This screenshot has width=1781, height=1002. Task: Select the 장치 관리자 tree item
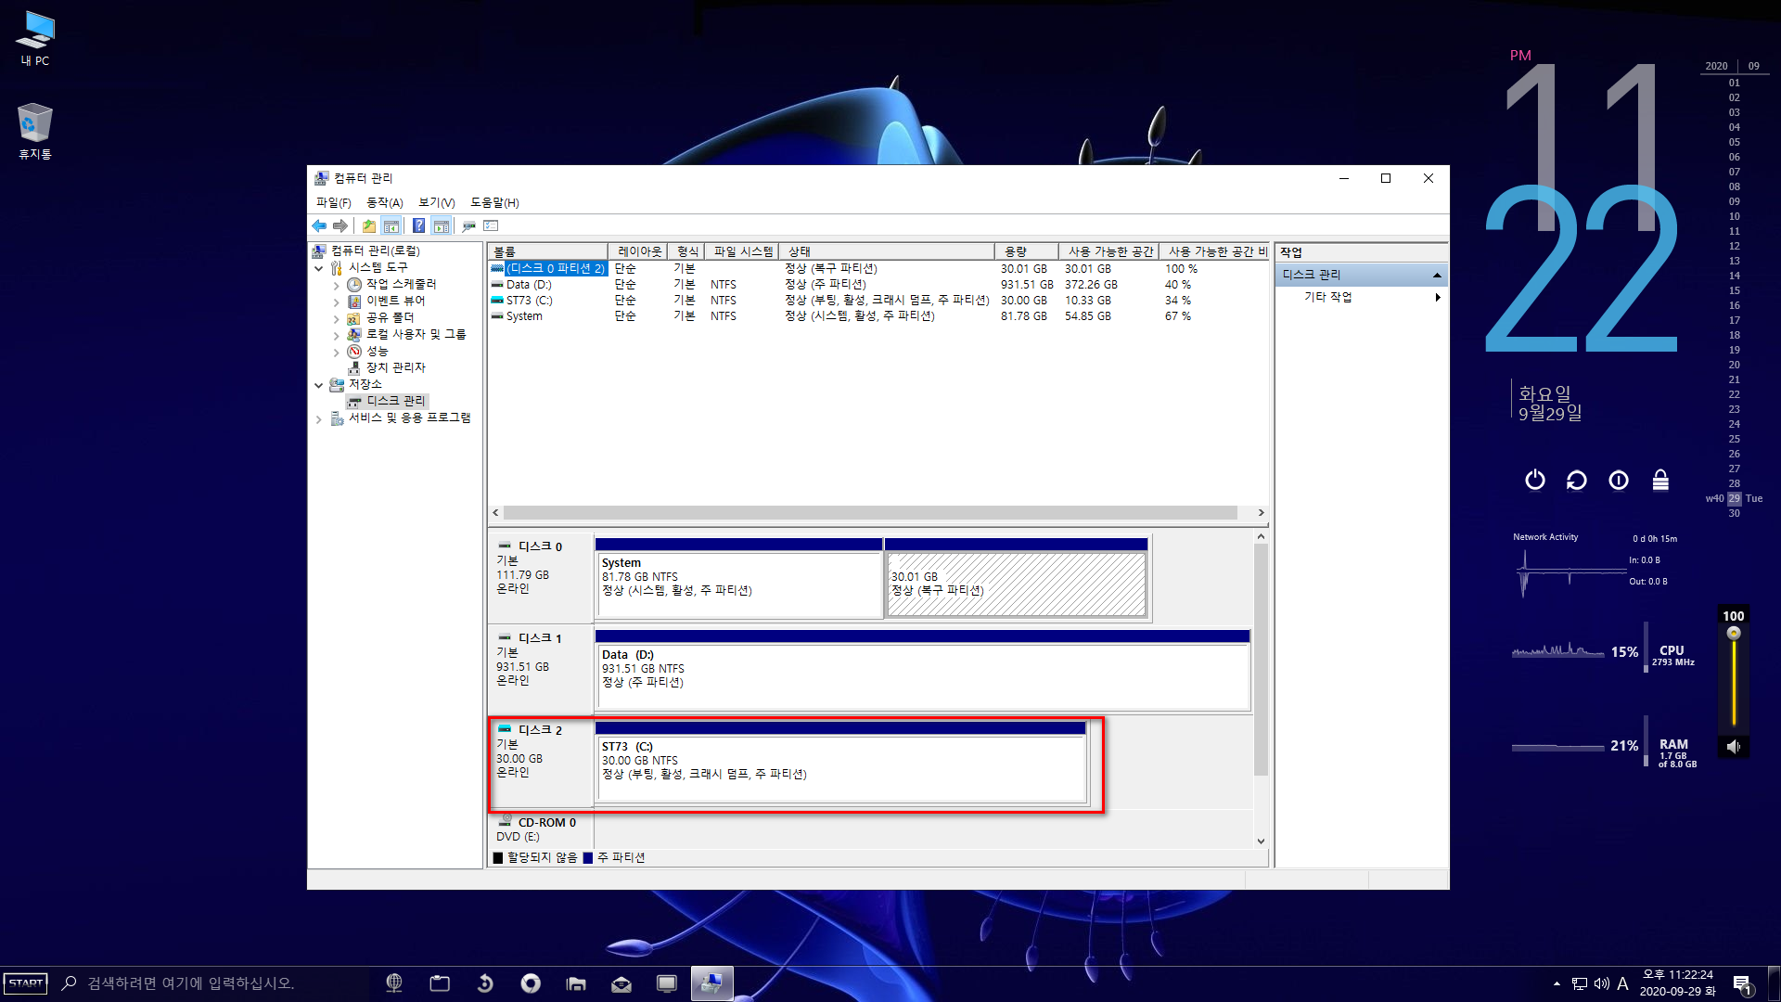coord(395,367)
